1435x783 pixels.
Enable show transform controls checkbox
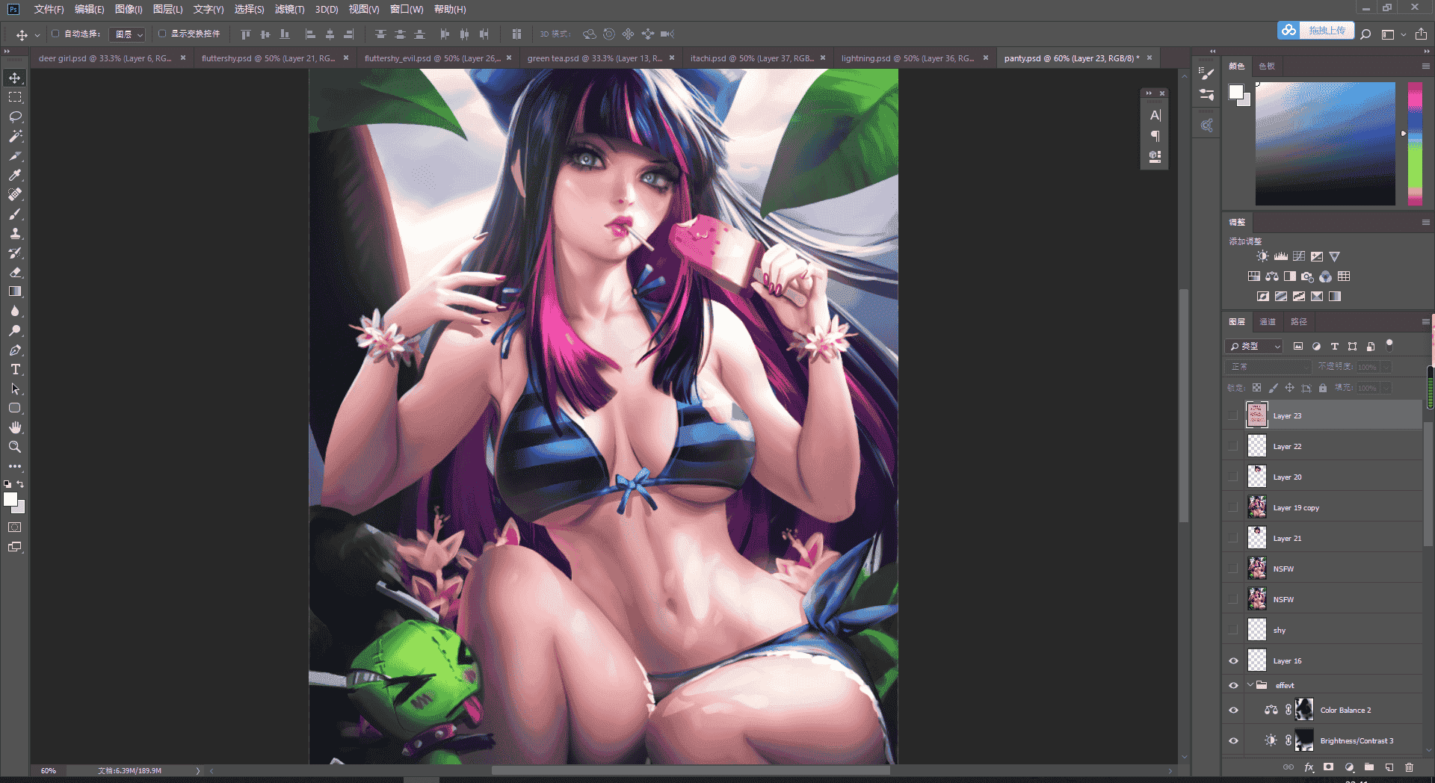pyautogui.click(x=162, y=34)
